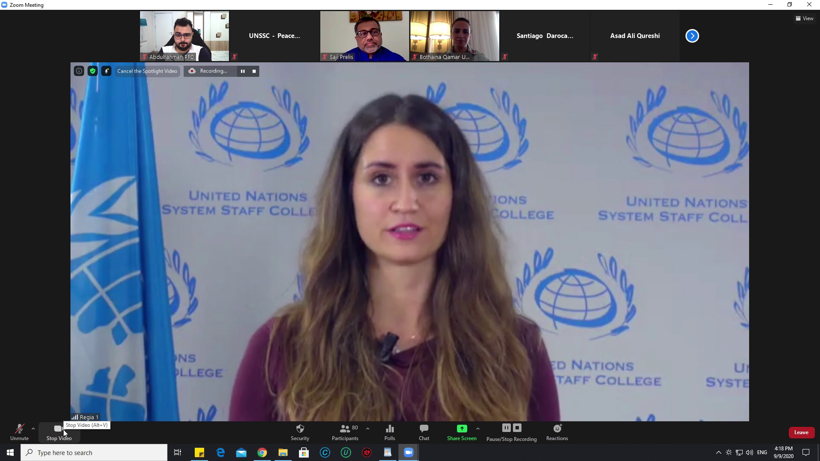The width and height of the screenshot is (820, 461).
Task: Expand the Participants options arrow
Action: (x=368, y=429)
